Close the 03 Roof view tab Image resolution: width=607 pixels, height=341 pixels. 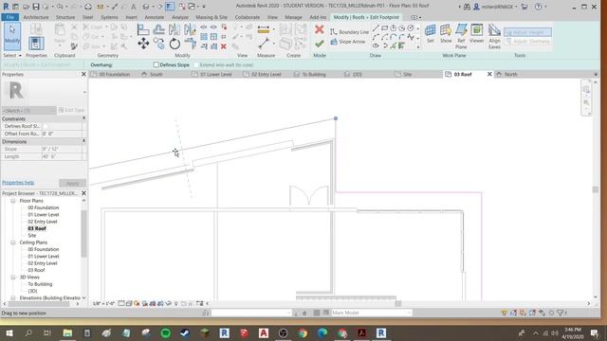(489, 74)
